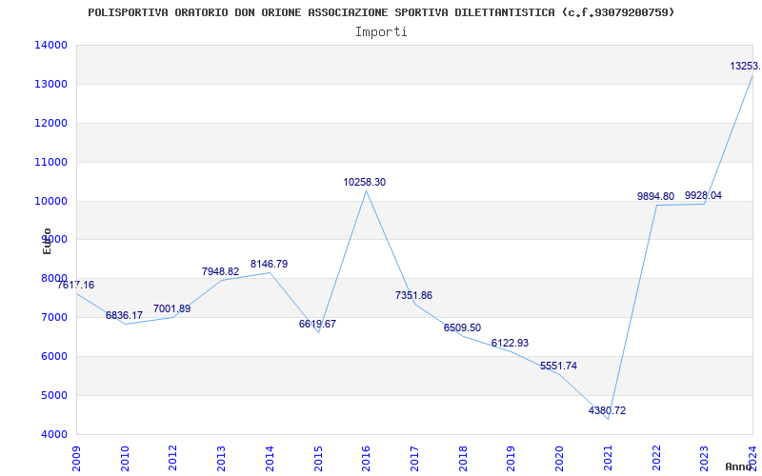Click the 8000 y-axis tick label

(54, 278)
